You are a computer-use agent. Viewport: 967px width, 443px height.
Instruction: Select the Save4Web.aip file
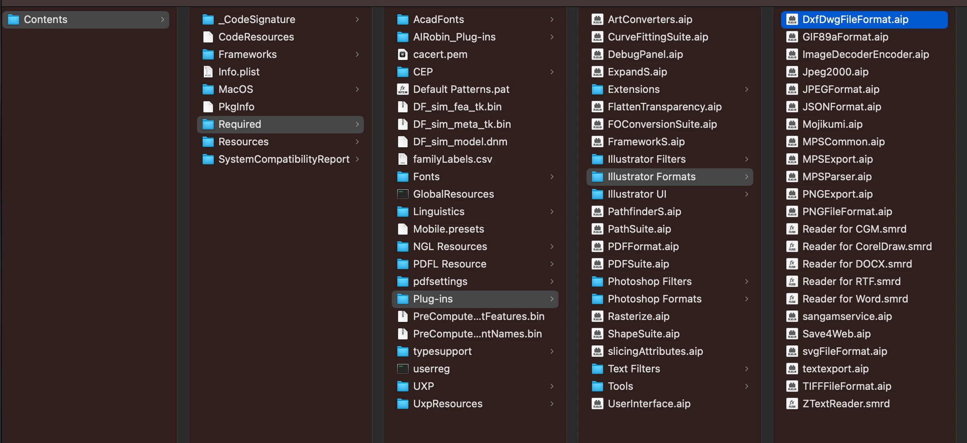tap(836, 334)
